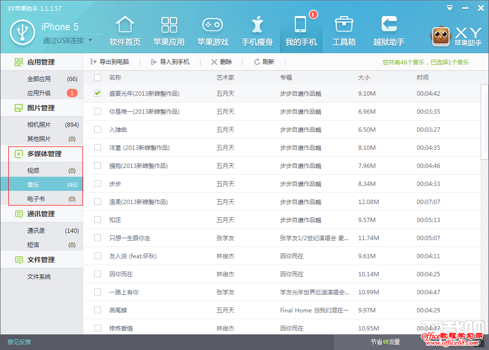Viewport: 489px width, 350px height.
Task: Check the select-all checkbox in header row
Action: click(97, 78)
